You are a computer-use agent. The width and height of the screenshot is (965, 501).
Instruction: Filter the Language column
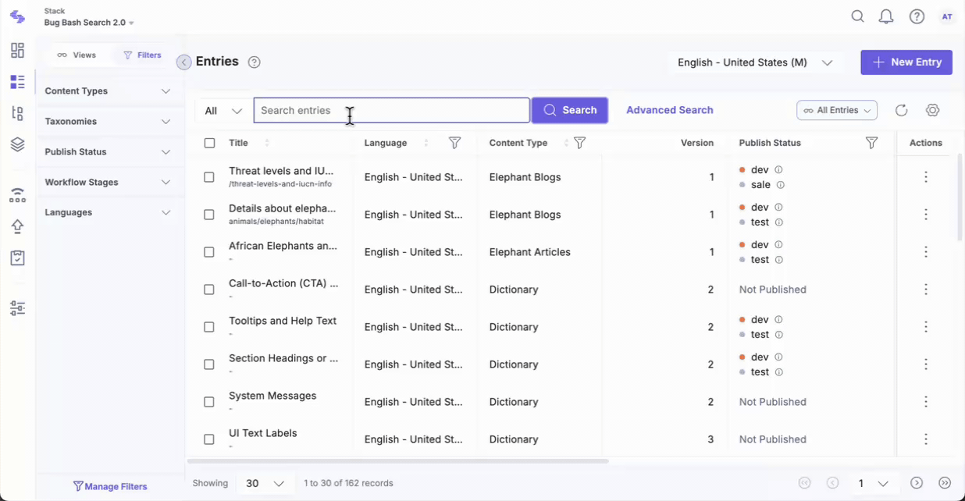(x=454, y=143)
